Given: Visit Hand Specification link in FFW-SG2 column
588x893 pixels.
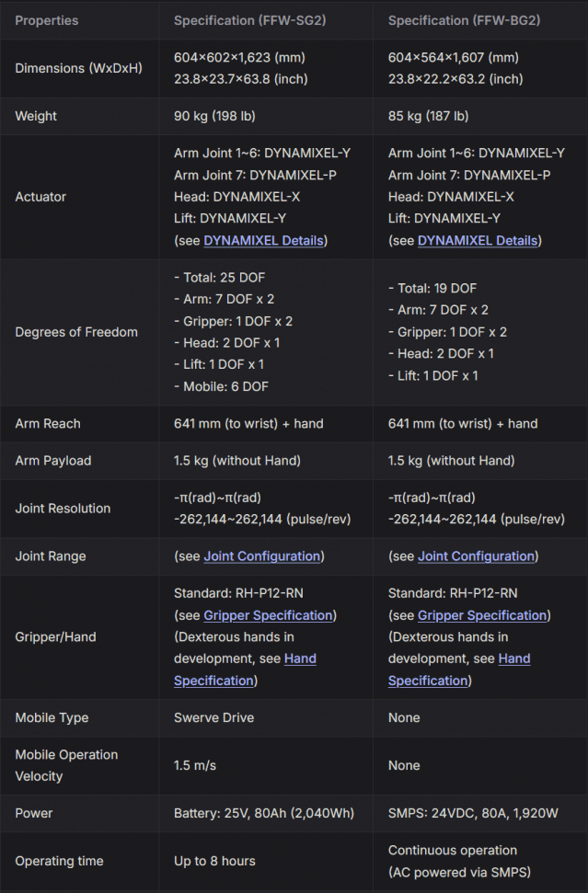Looking at the screenshot, I should click(x=300, y=659).
